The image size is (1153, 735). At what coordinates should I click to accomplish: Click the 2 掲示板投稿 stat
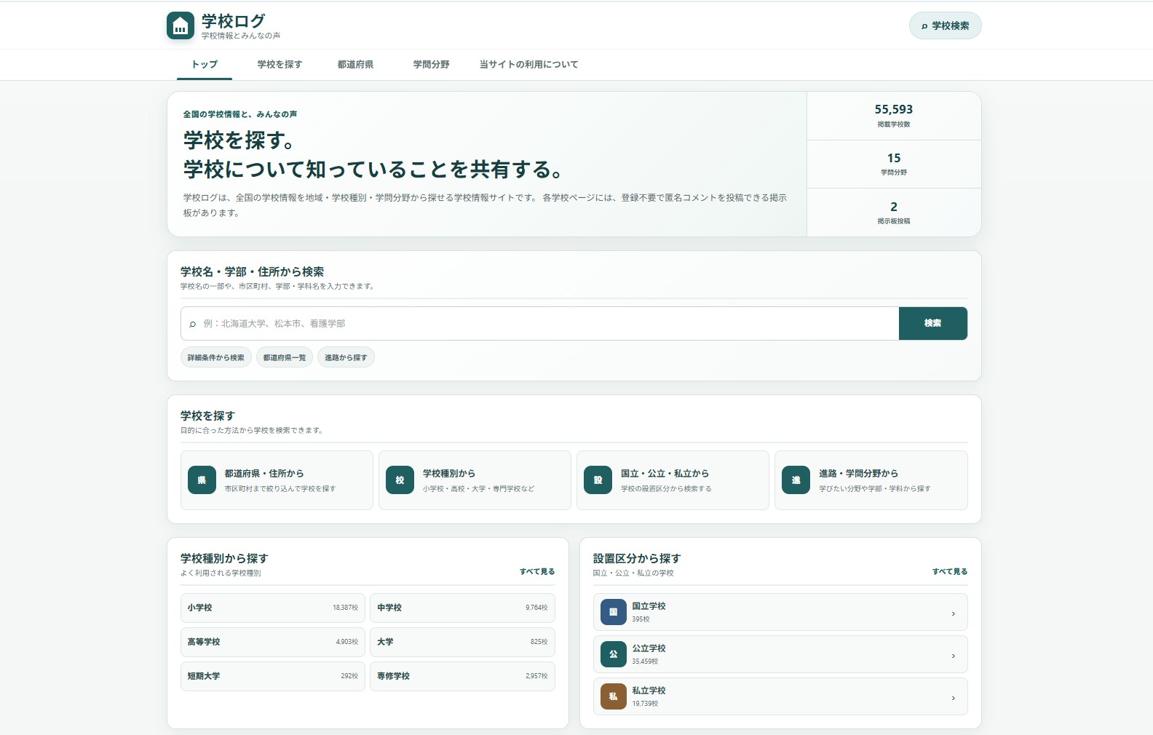point(894,212)
